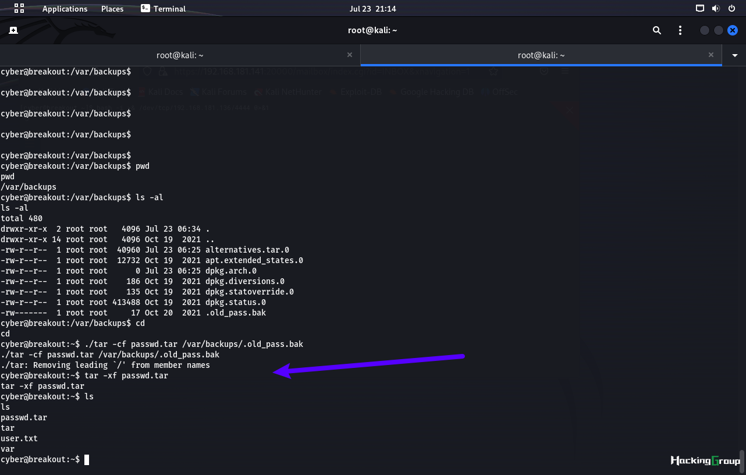The image size is (746, 475).
Task: Open the Activities overview grid icon
Action: 19,8
